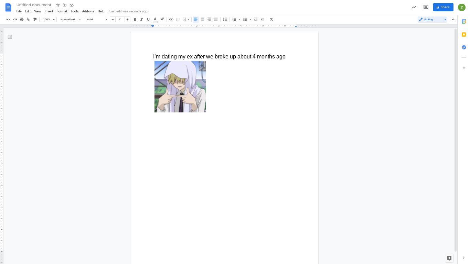470x264 pixels.
Task: Star the Untitled document
Action: [58, 5]
